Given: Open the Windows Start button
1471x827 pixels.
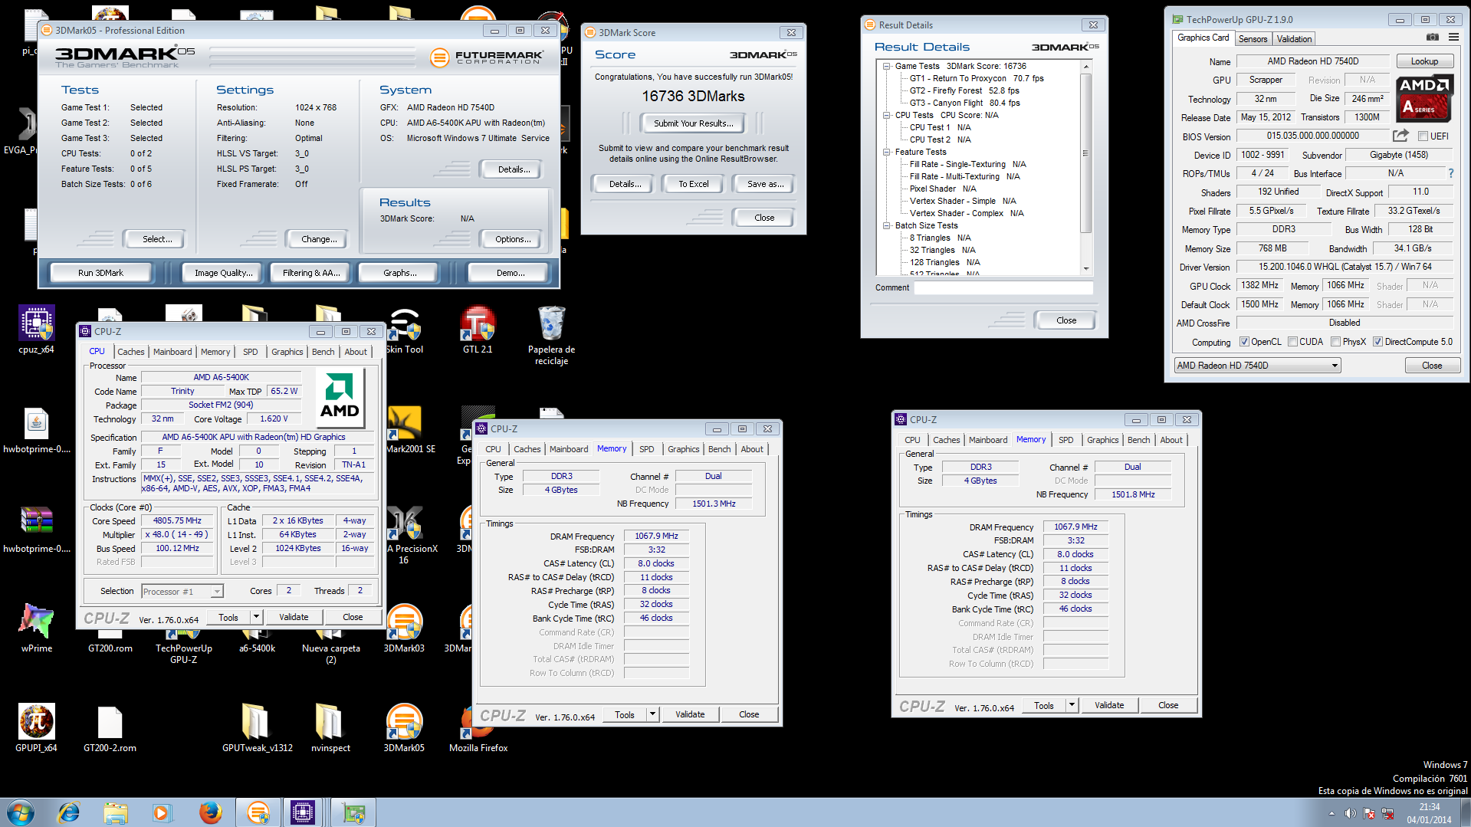Looking at the screenshot, I should [21, 812].
